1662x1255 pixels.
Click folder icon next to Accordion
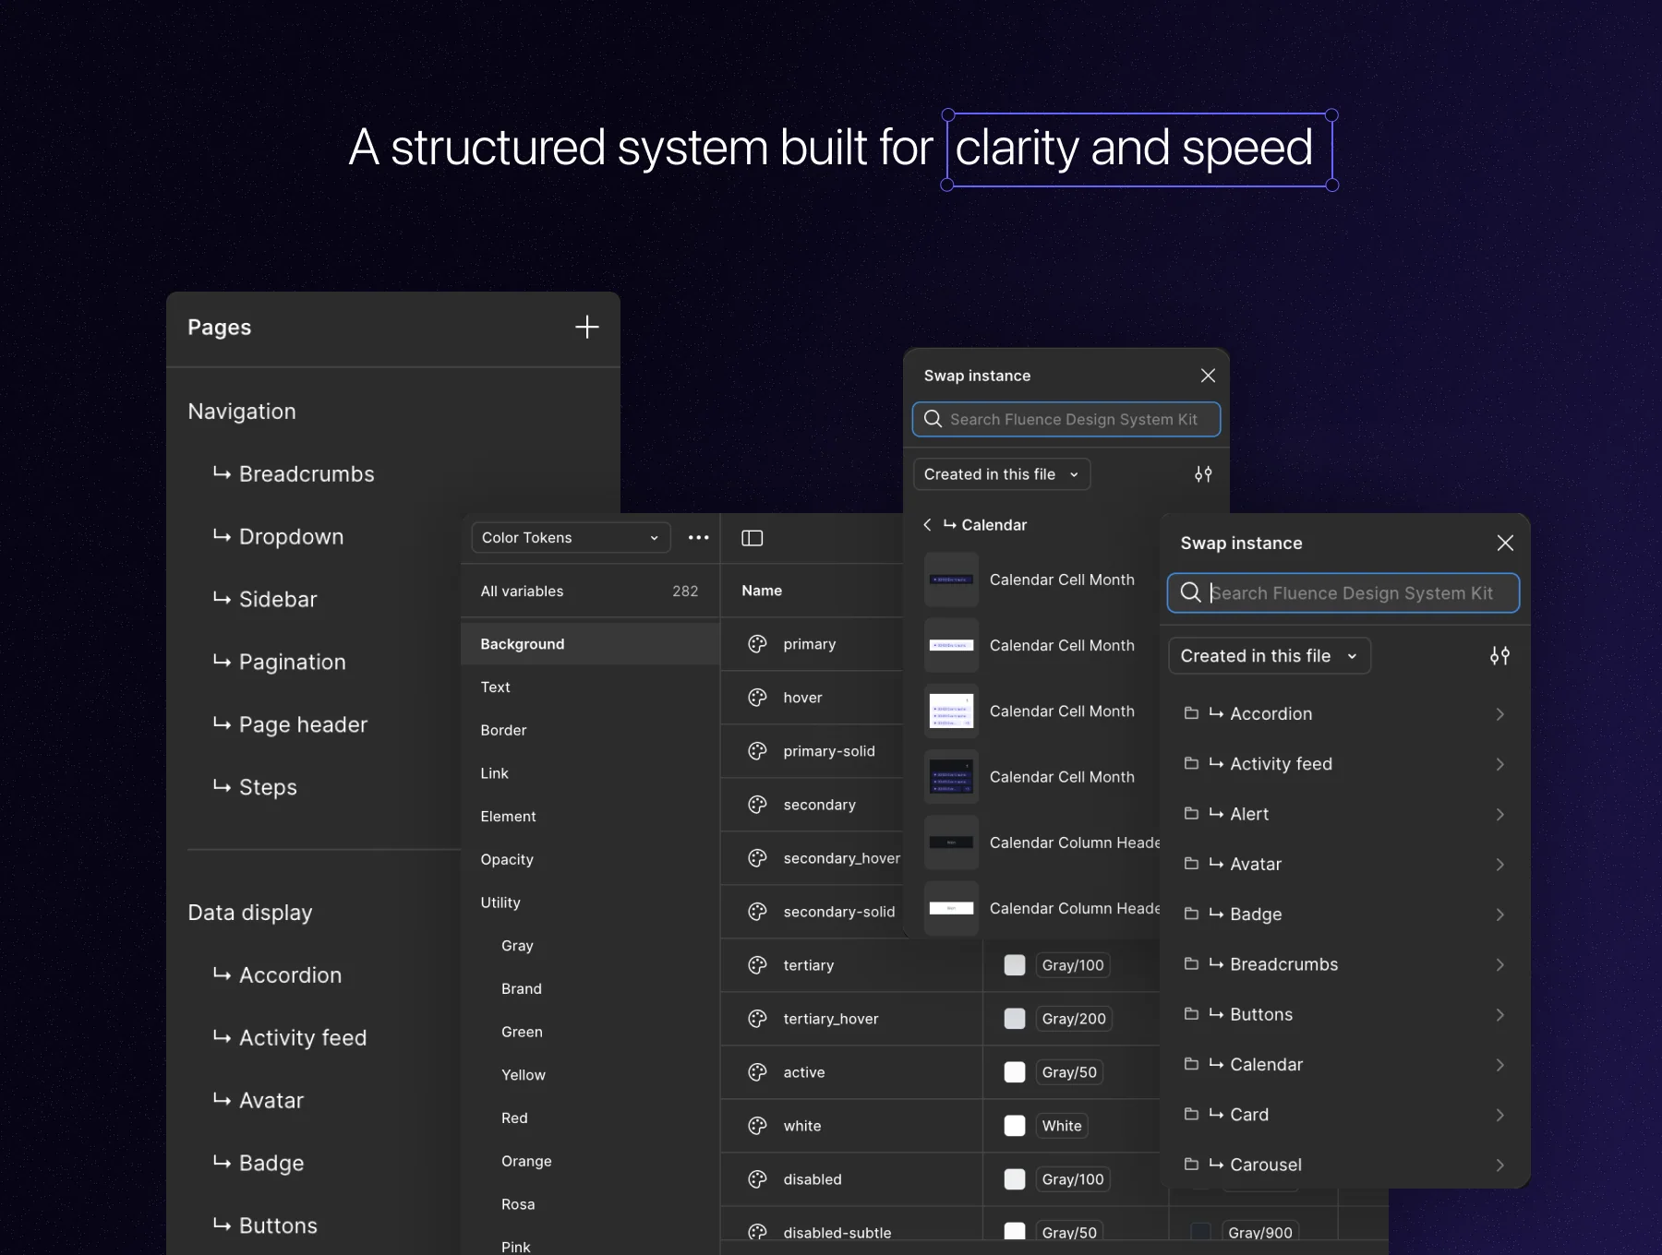(x=1191, y=713)
